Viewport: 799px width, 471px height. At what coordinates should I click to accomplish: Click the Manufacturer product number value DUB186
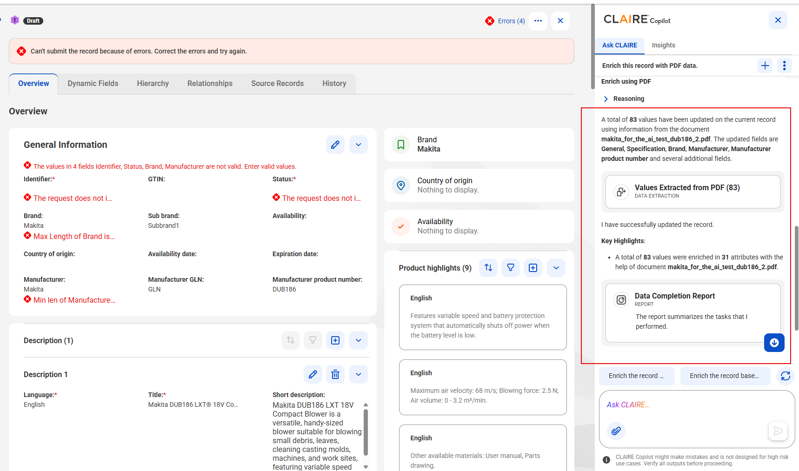point(284,289)
